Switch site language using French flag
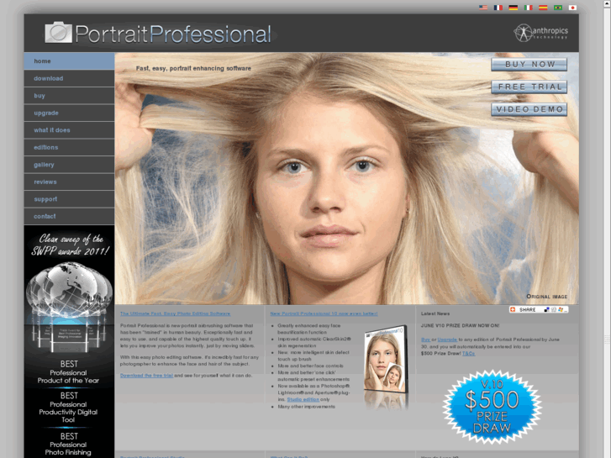The width and height of the screenshot is (611, 458). [498, 8]
